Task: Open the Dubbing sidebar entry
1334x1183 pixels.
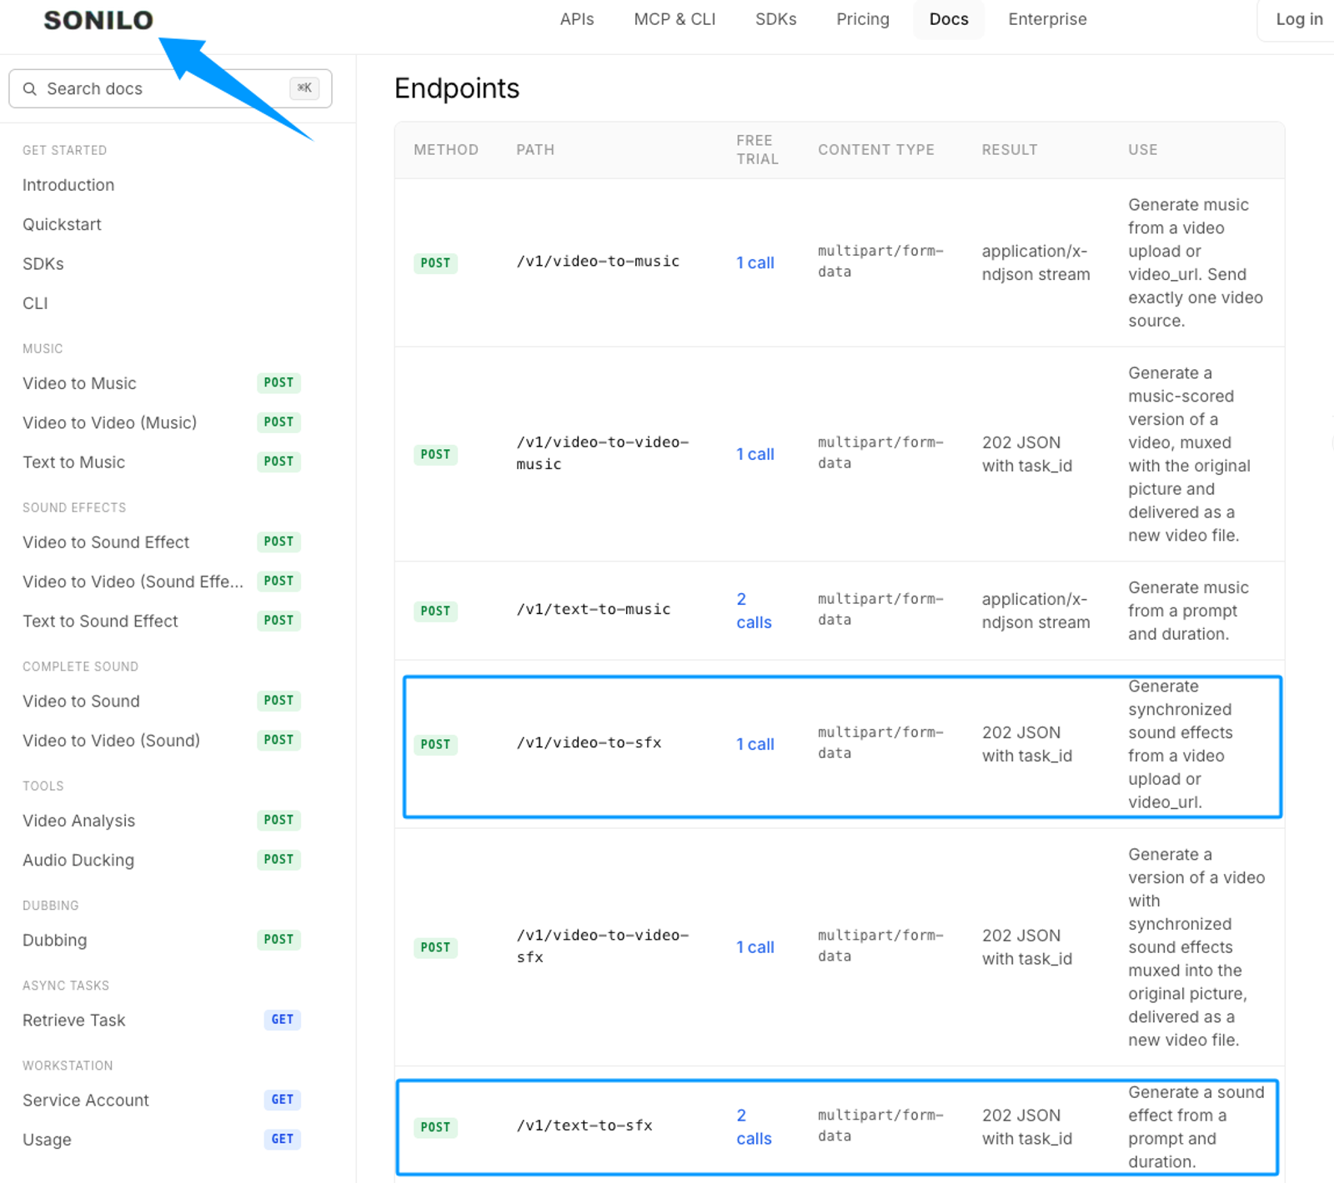Action: (x=54, y=940)
